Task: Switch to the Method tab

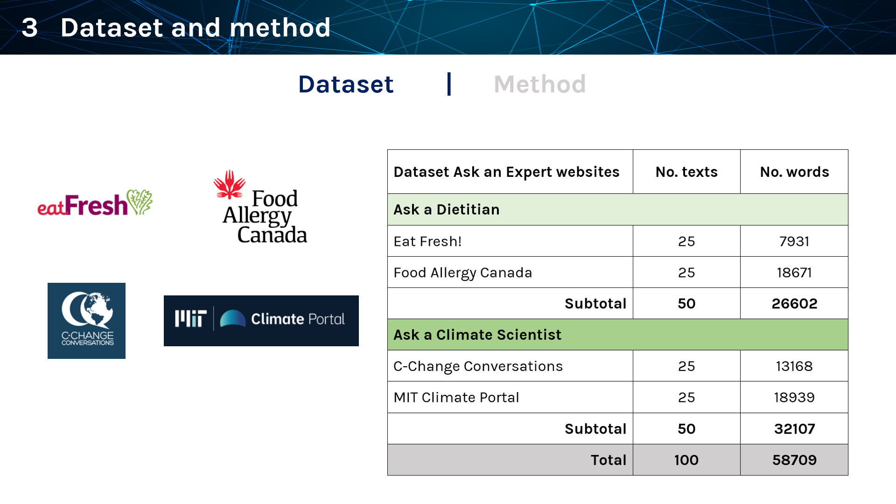Action: point(539,84)
